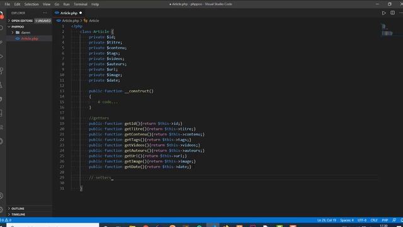The width and height of the screenshot is (403, 227).
Task: Open the Go menu
Action: pyautogui.click(x=57, y=4)
